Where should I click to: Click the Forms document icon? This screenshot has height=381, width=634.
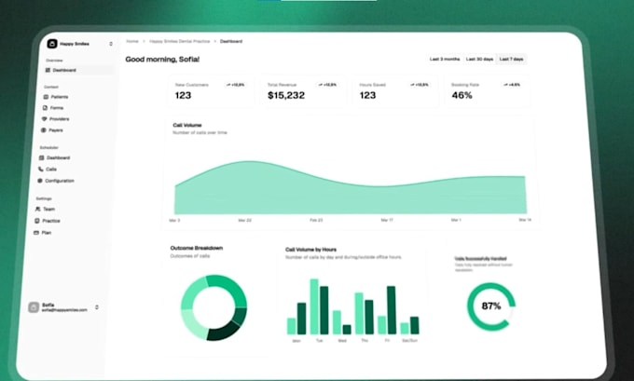click(x=45, y=108)
